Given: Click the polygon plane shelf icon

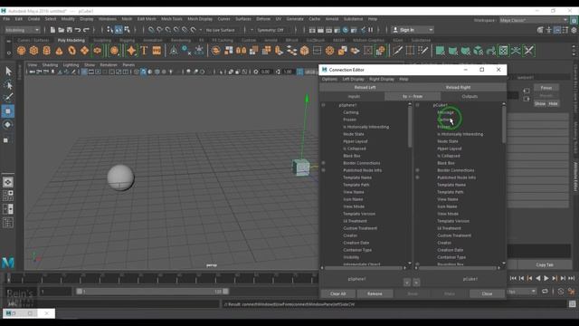Looking at the screenshot, I should point(84,51).
